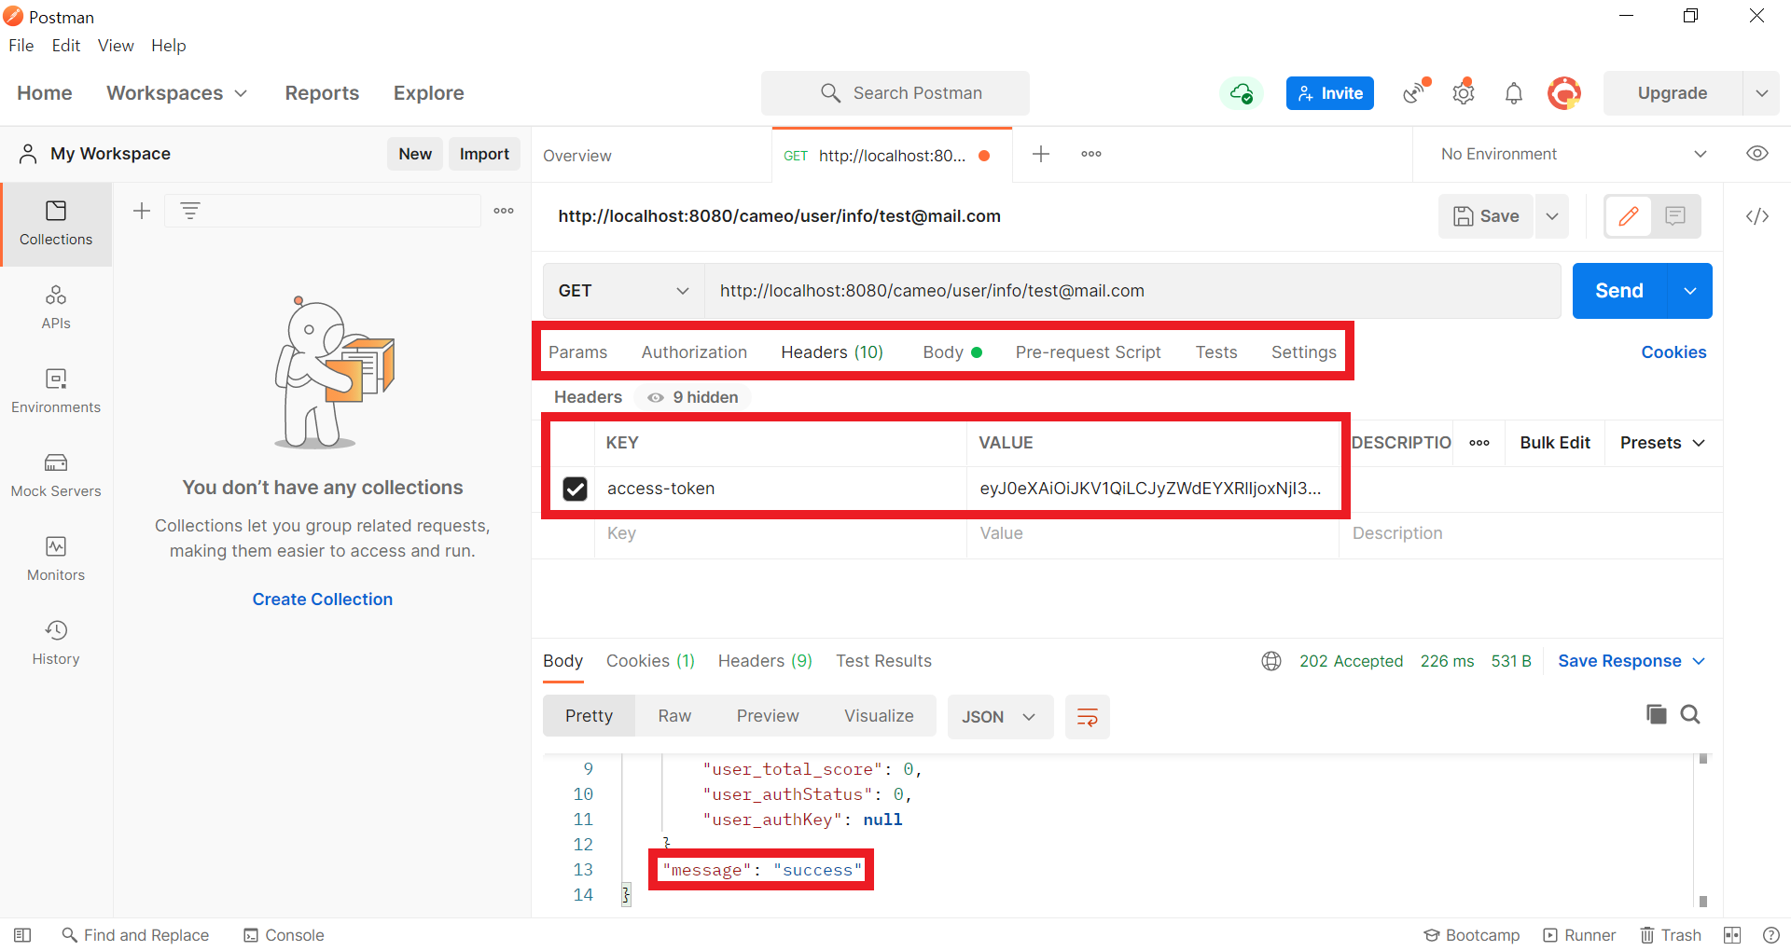The height and width of the screenshot is (951, 1791).
Task: Open the No Environment selector
Action: (x=1573, y=154)
